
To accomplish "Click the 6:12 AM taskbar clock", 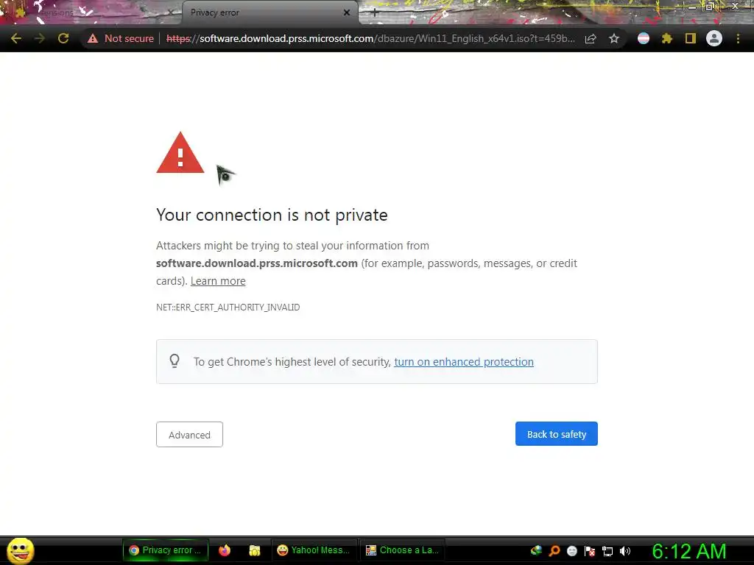I will point(689,551).
